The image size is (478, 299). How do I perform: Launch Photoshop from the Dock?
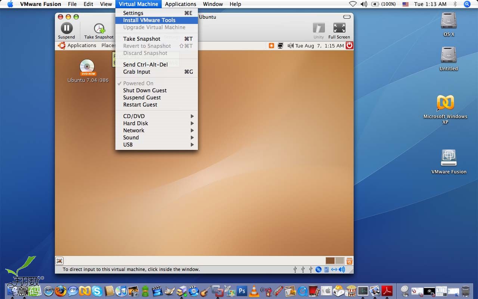[242, 291]
